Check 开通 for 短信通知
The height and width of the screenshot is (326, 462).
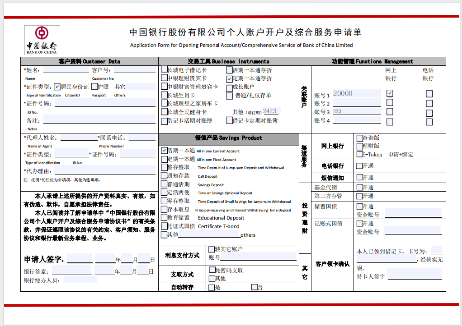tap(359, 177)
